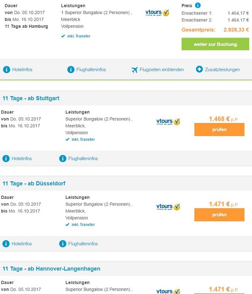252x294 pixels.
Task: Click the plus icon for Zusatzleistungen
Action: click(x=200, y=69)
